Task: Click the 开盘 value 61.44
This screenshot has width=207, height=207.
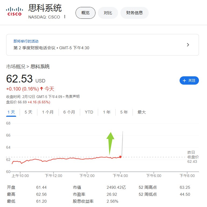Action: 41,187
